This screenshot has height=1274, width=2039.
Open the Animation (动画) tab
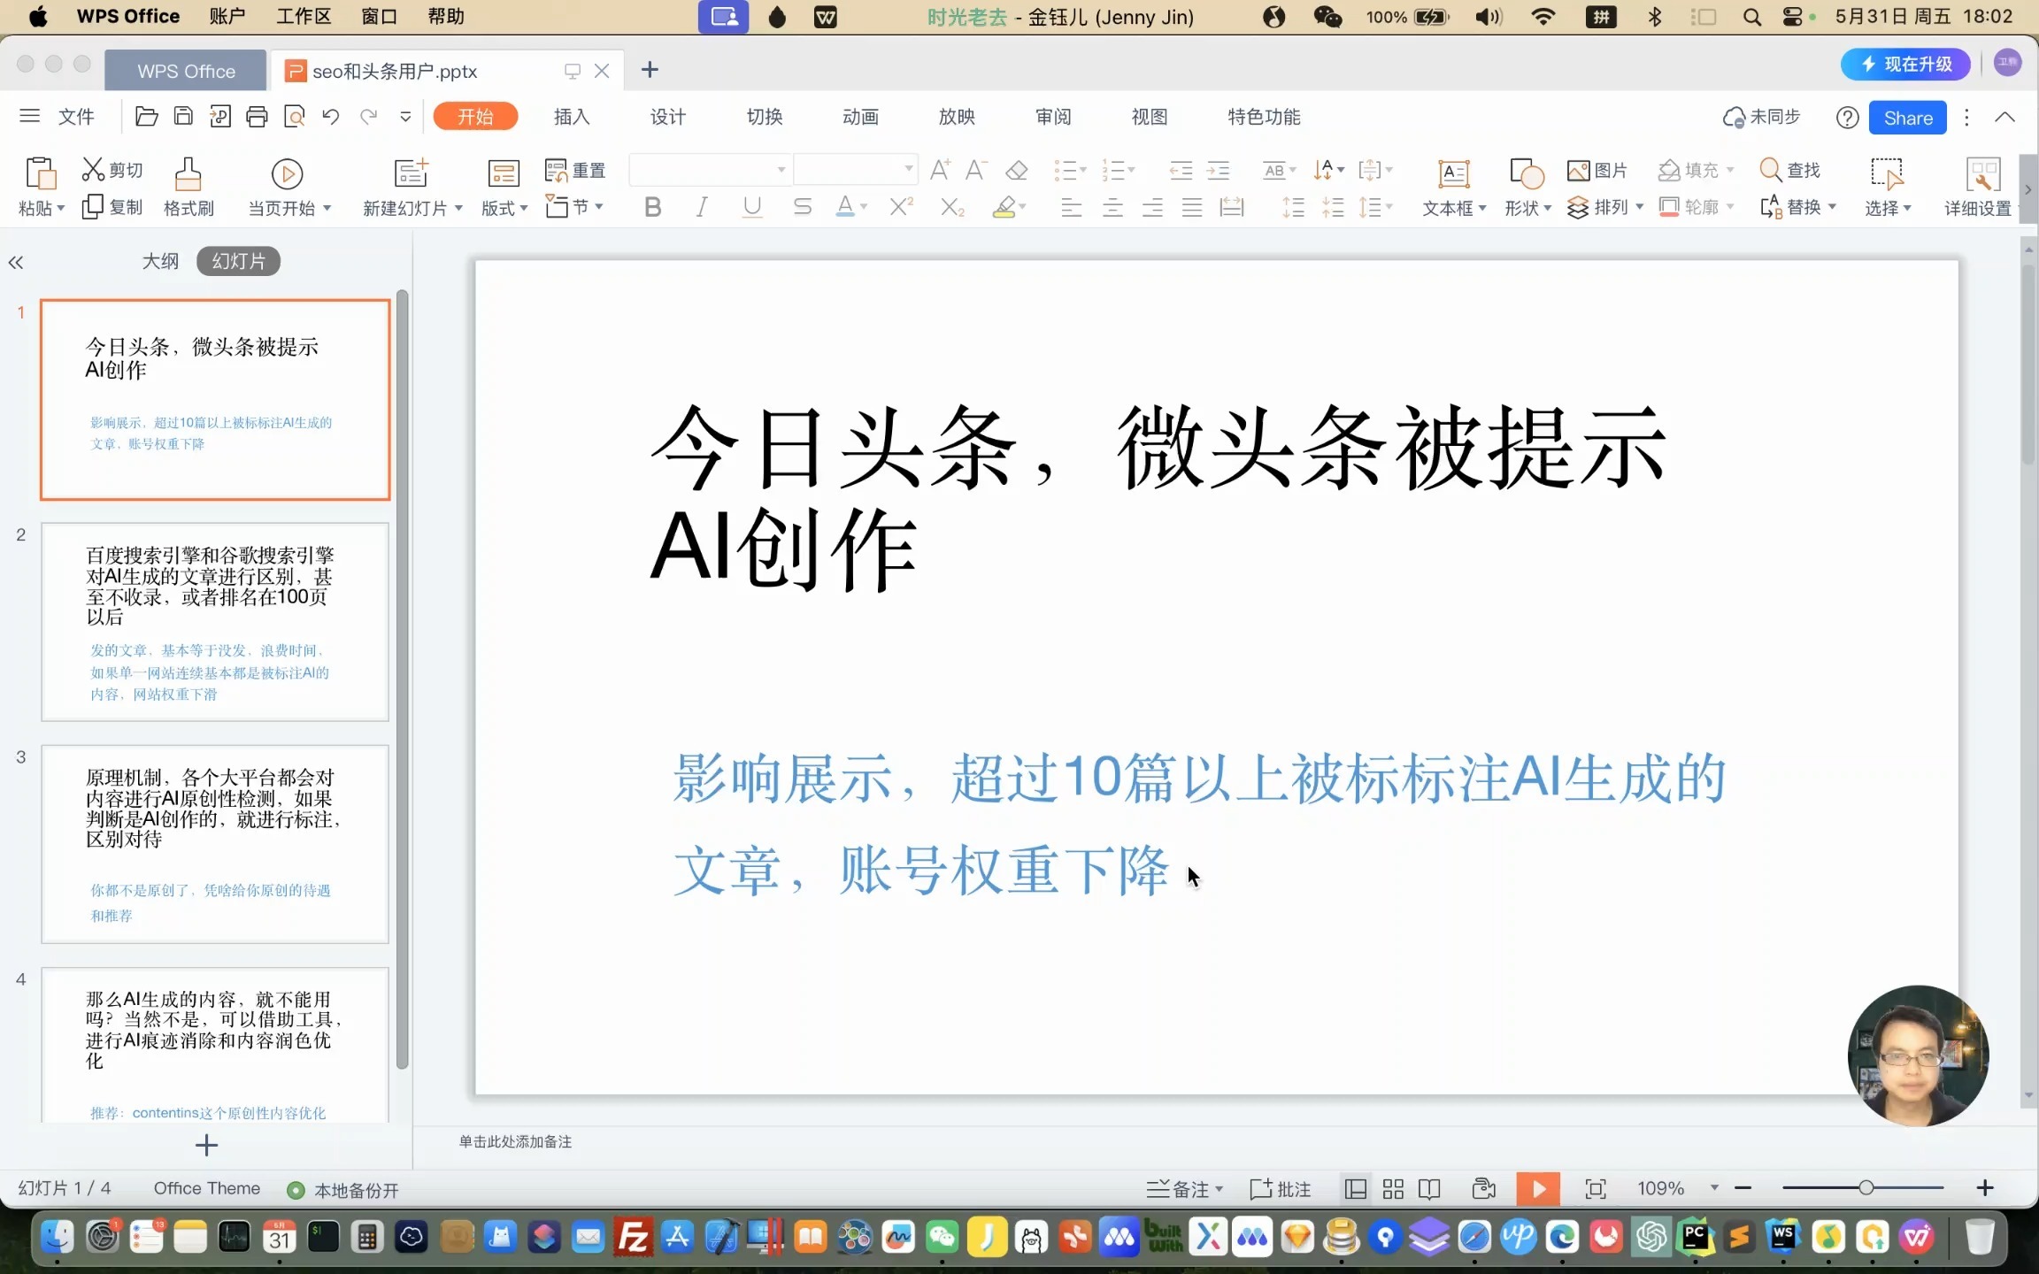point(860,117)
